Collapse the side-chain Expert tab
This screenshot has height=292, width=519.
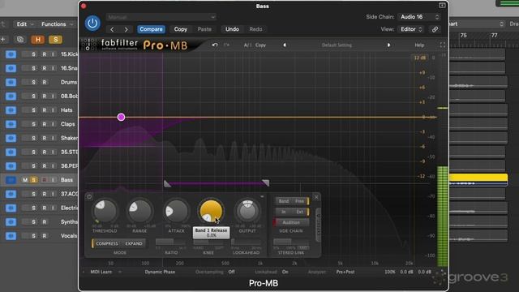319,225
